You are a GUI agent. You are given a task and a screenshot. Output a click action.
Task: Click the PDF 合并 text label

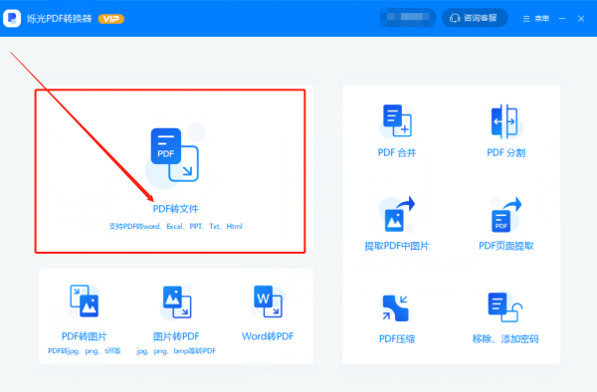click(x=397, y=152)
